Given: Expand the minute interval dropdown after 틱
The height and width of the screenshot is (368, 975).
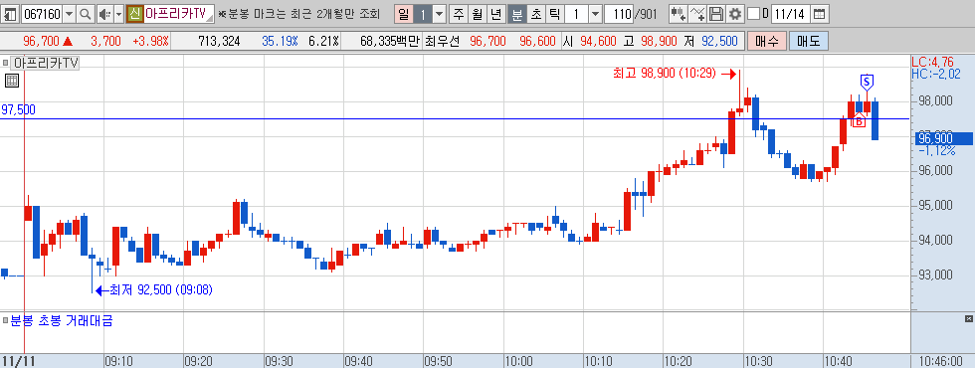Looking at the screenshot, I should pyautogui.click(x=595, y=13).
